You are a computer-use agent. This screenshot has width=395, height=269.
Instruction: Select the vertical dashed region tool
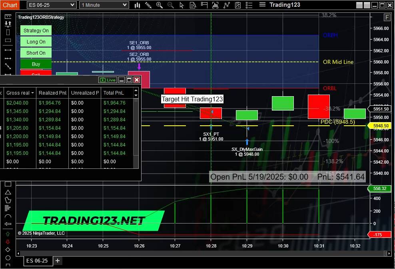(x=8, y=32)
